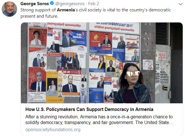Click the card description starting 'After a stunning revolution'
The width and height of the screenshot is (185, 136).
click(99, 119)
